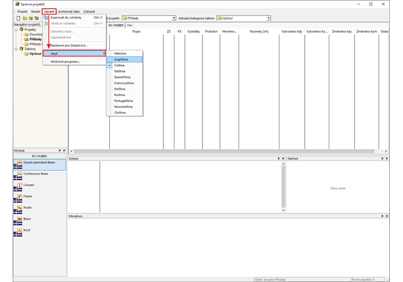Click the RX-TIMBER header in Moduly panel
The image size is (403, 282).
click(x=40, y=156)
